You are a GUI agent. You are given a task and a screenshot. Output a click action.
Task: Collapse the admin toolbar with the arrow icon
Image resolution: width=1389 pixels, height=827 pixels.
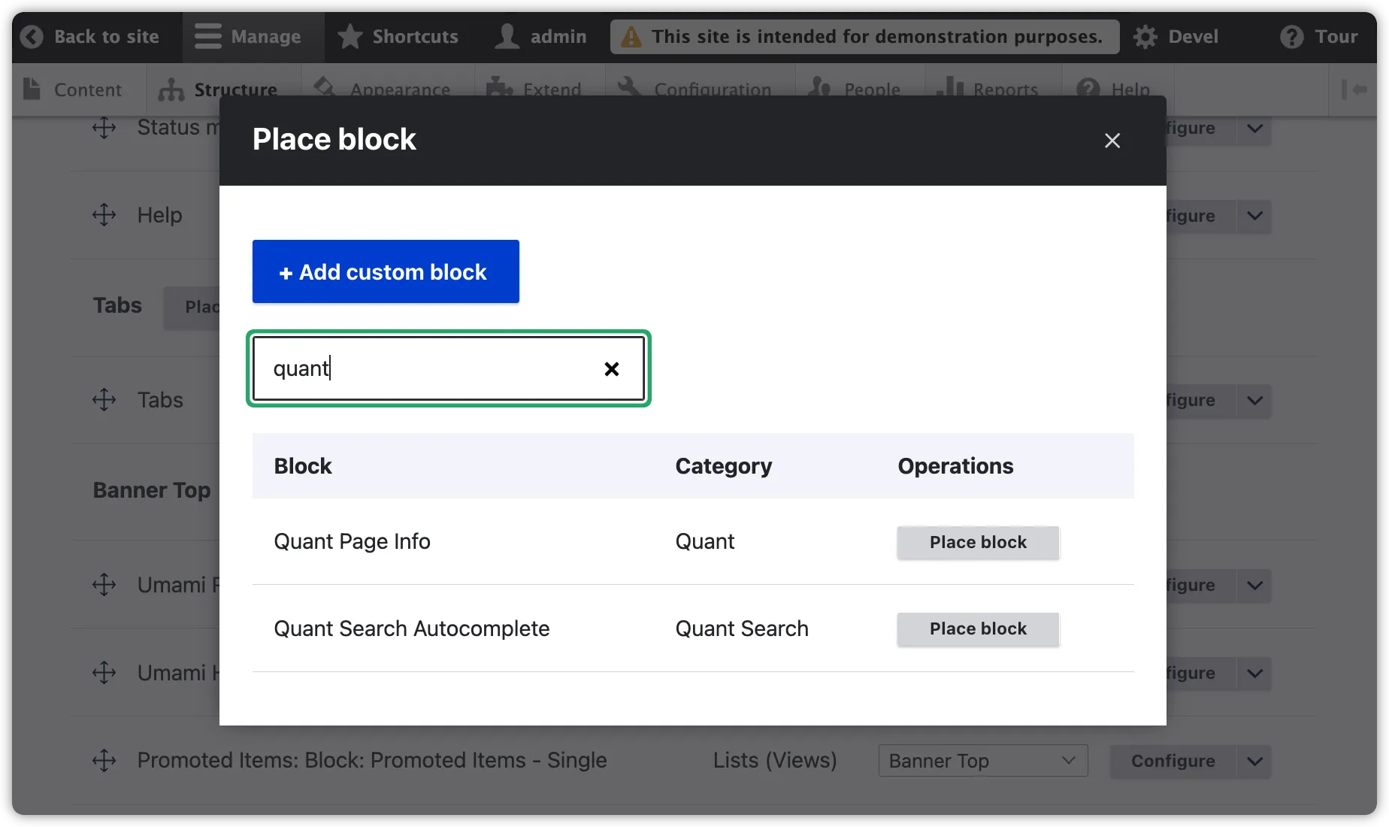(1354, 89)
